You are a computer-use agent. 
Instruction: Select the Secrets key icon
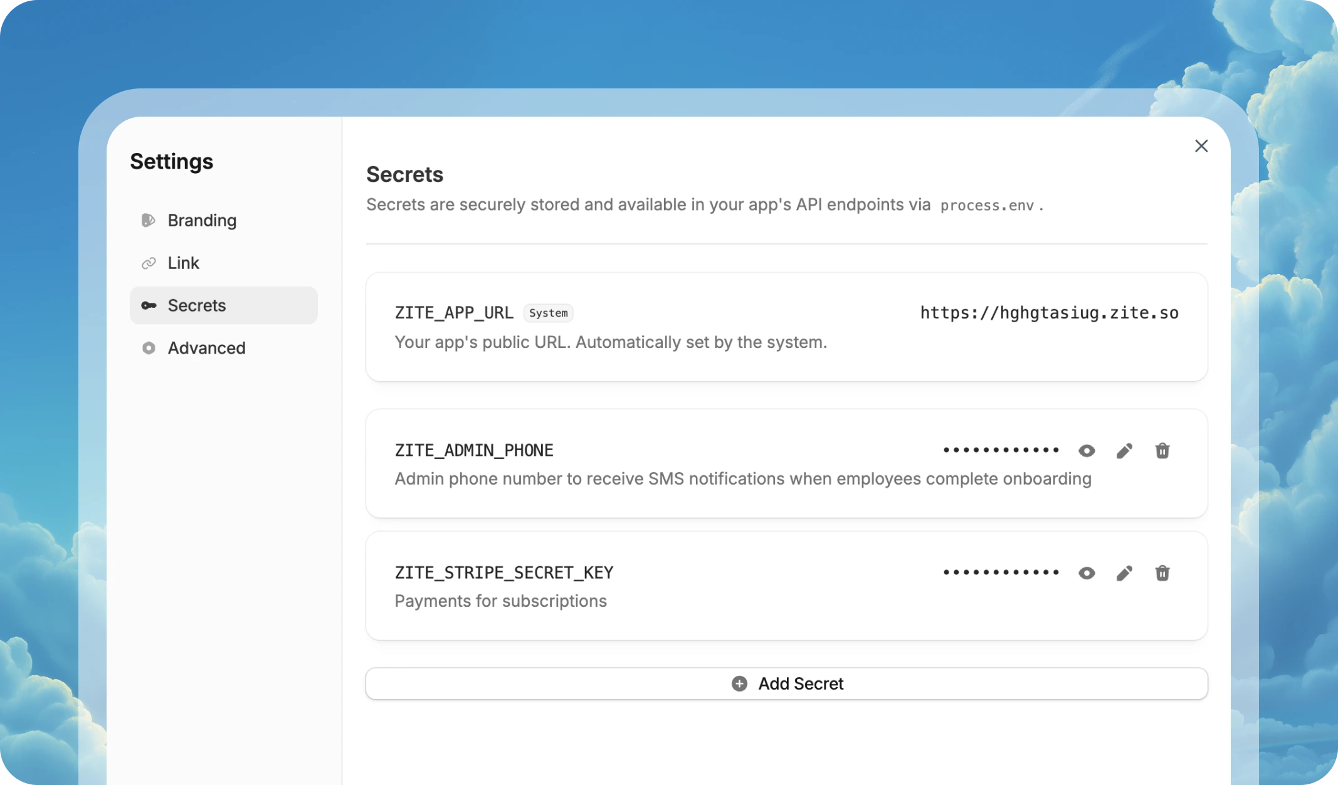(149, 305)
